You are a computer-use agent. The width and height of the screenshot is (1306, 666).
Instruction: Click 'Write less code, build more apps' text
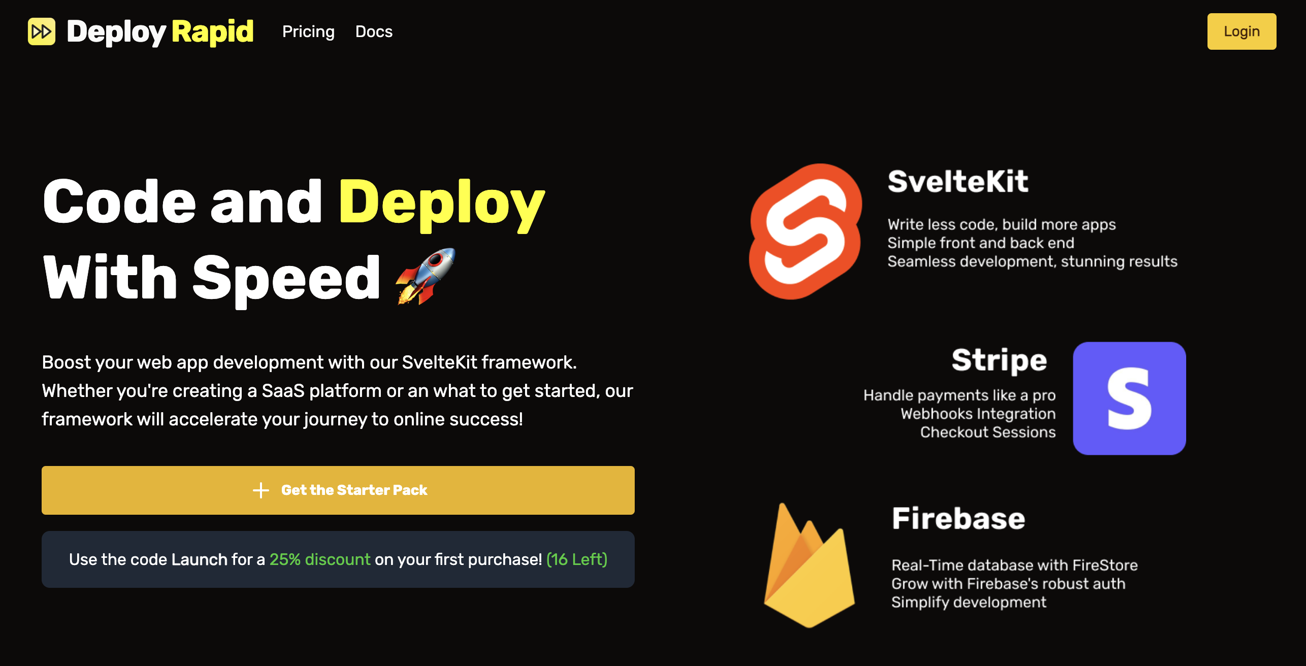click(x=1001, y=224)
